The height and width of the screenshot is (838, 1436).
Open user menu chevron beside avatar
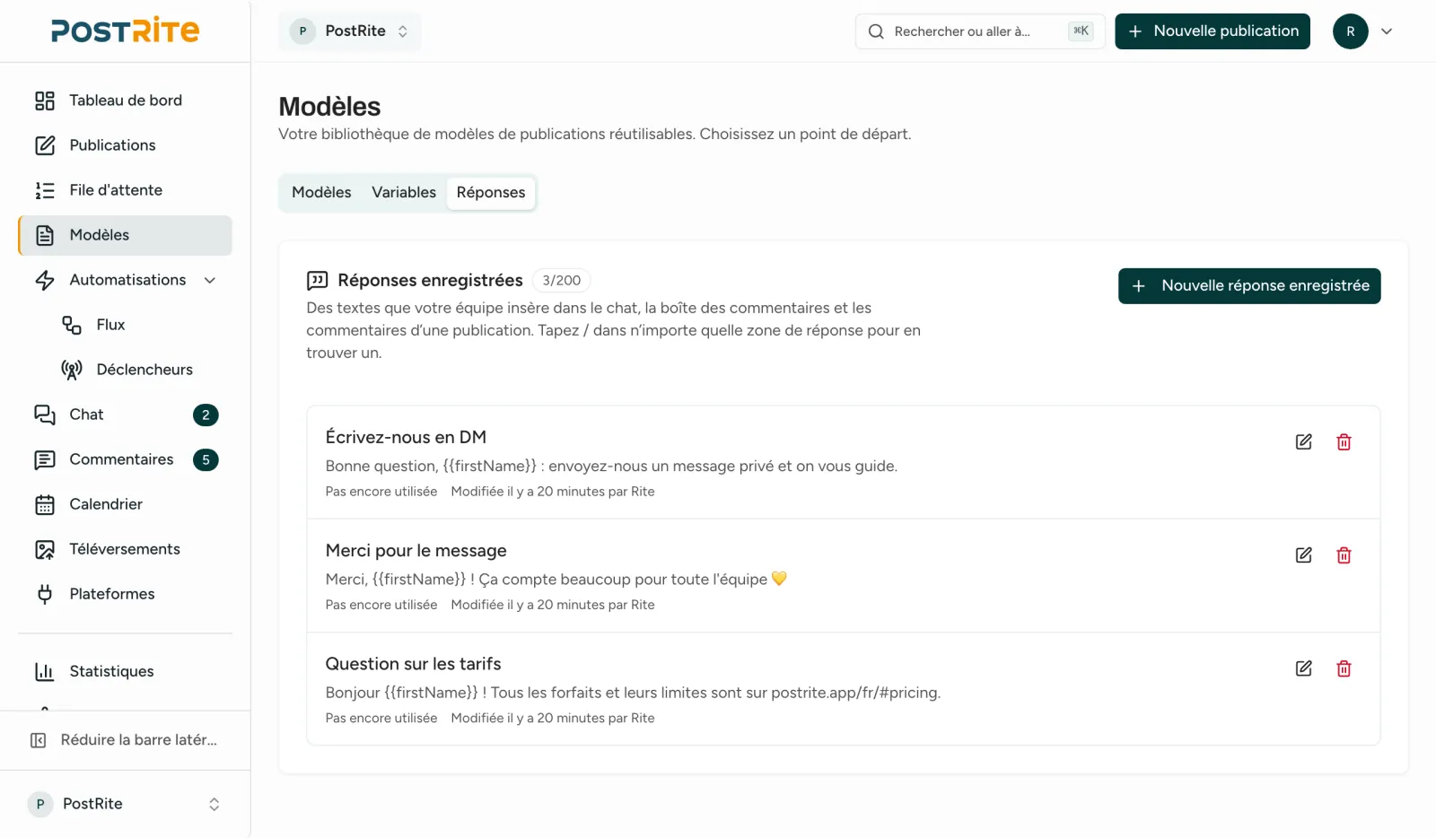click(1387, 31)
